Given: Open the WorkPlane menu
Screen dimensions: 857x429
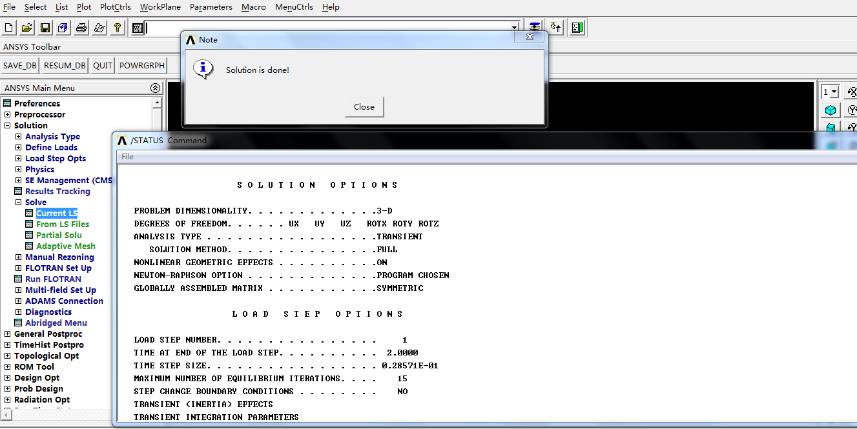Looking at the screenshot, I should (x=159, y=6).
